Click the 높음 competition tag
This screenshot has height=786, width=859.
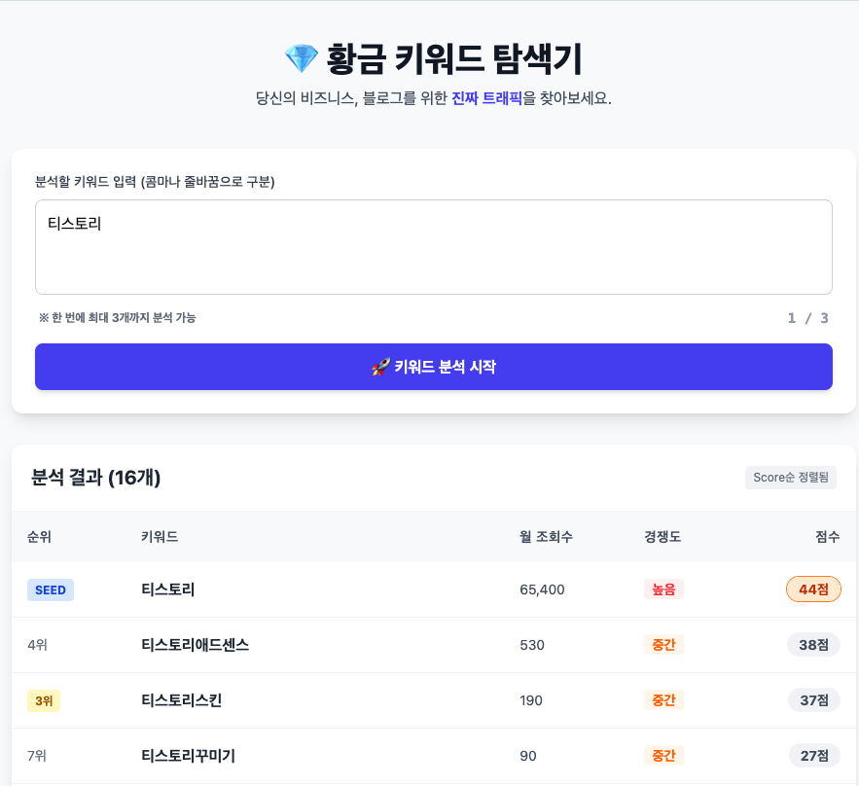tap(663, 589)
